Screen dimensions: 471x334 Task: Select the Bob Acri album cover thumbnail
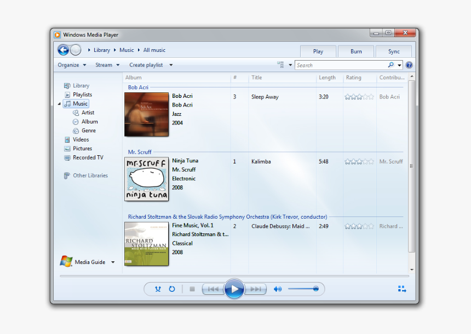[147, 115]
